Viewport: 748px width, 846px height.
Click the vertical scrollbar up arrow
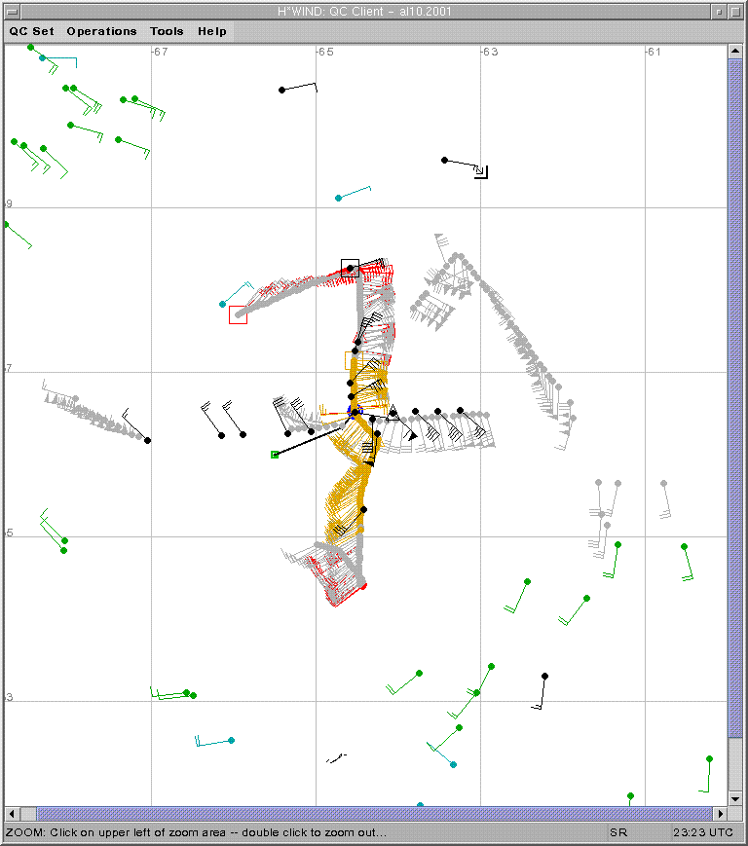point(735,52)
